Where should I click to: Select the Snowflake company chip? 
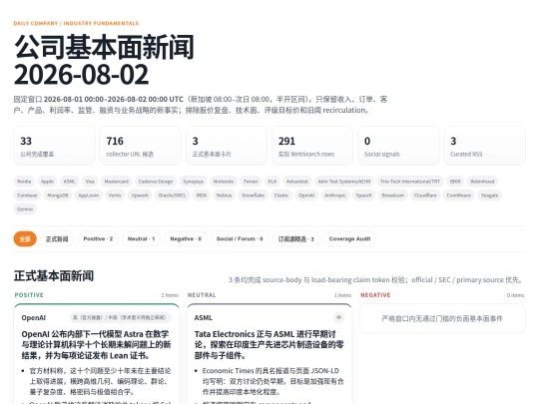(x=254, y=196)
